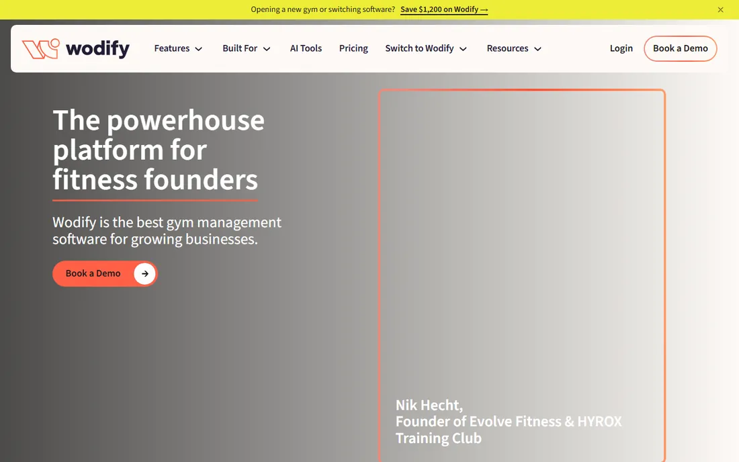Click the arrow circle icon in hero button

pos(144,273)
